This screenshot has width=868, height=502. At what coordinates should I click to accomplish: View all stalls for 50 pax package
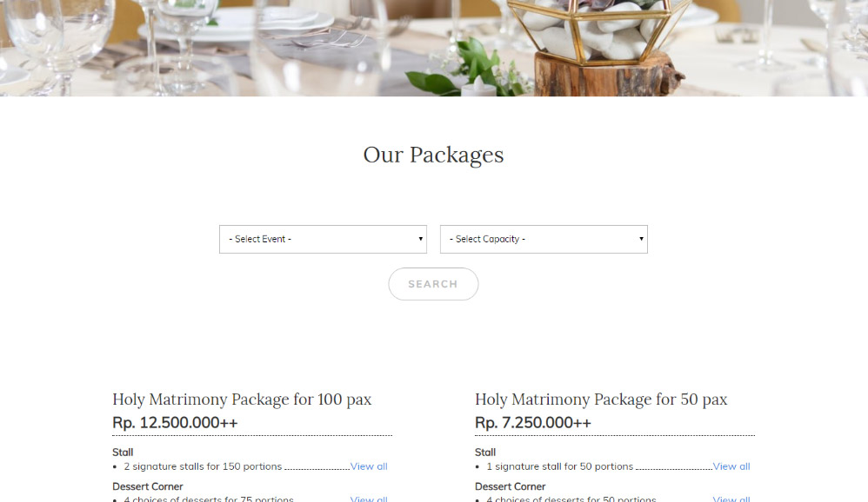point(731,466)
